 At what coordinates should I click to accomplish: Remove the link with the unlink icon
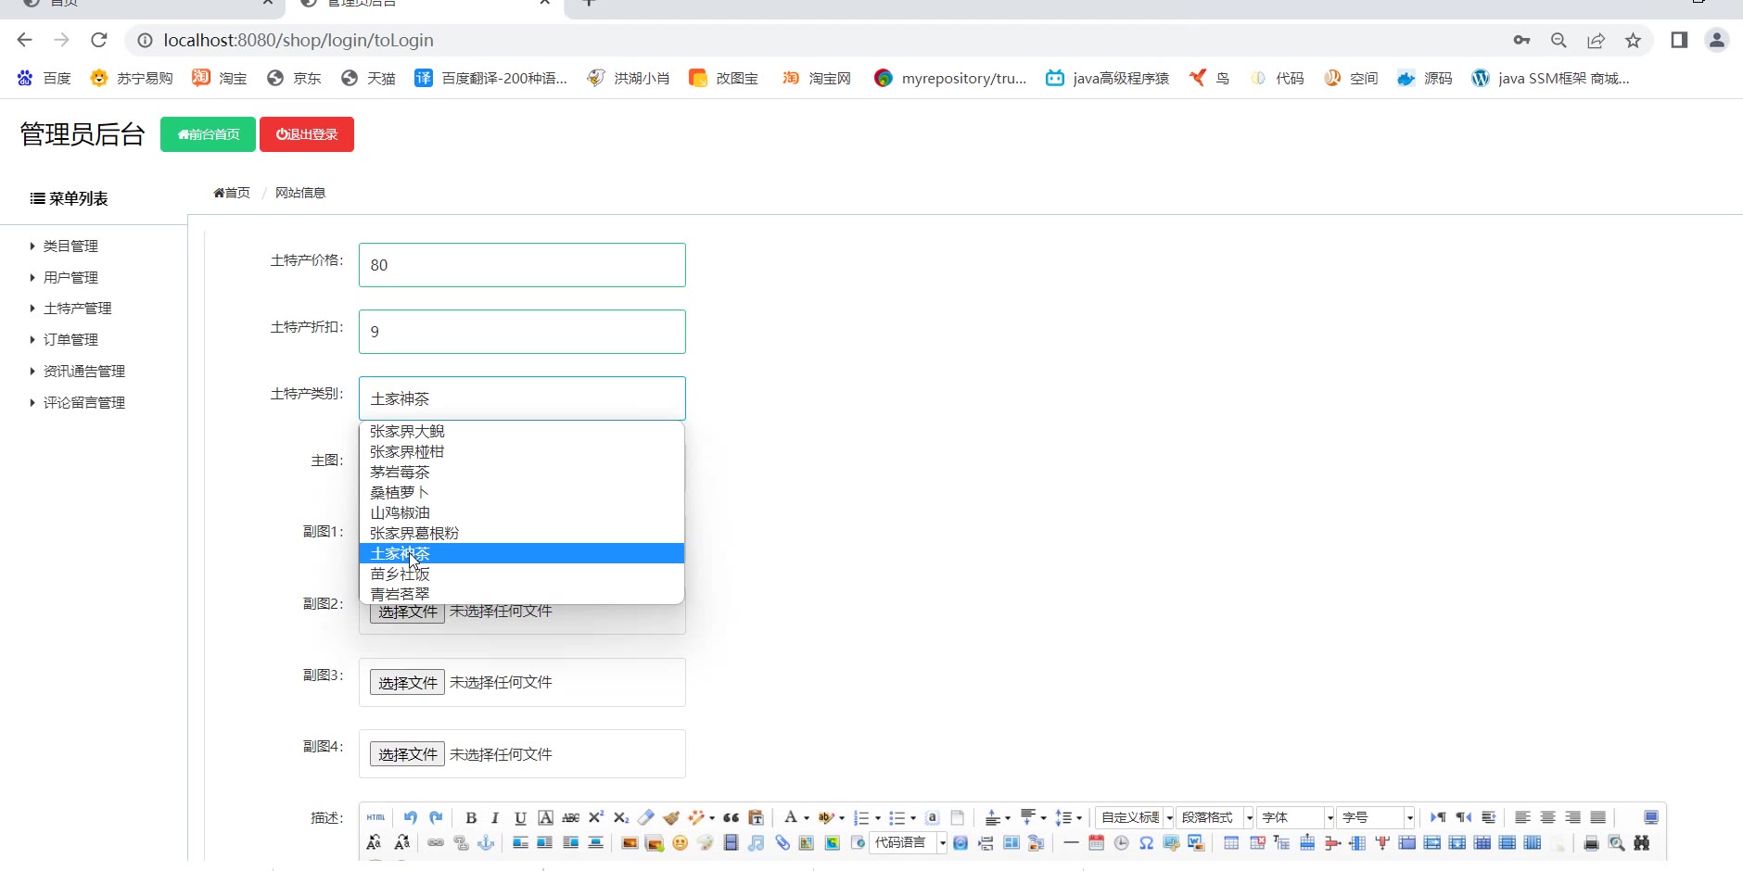(461, 843)
